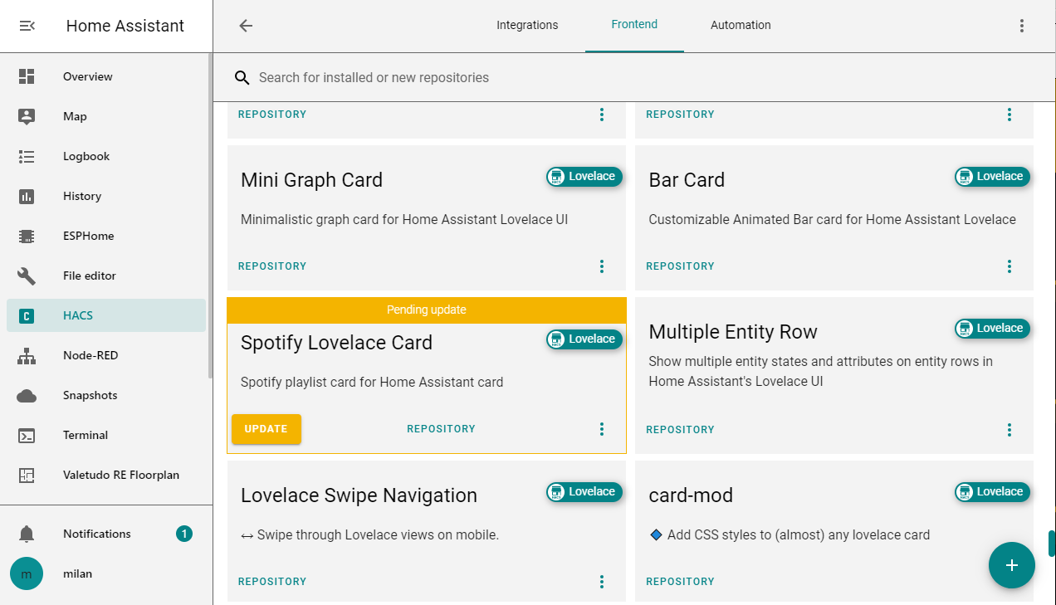Click the Multiple Entity Row title
Viewport: 1056px width, 605px height.
(x=733, y=332)
